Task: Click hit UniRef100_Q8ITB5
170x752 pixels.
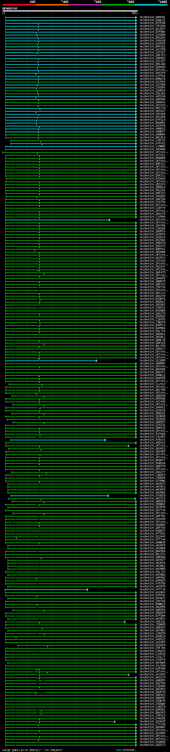Action: 152,390
